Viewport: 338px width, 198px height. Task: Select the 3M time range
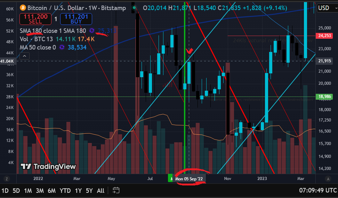pos(40,190)
